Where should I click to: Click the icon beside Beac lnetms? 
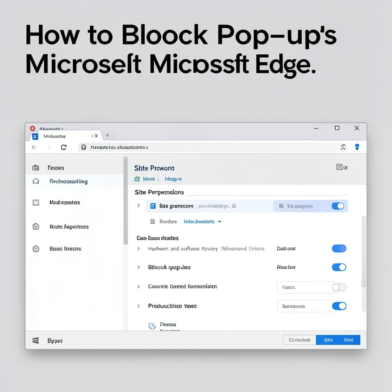(x=36, y=249)
